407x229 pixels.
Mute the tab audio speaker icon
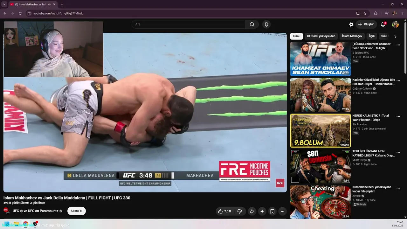tap(49, 4)
